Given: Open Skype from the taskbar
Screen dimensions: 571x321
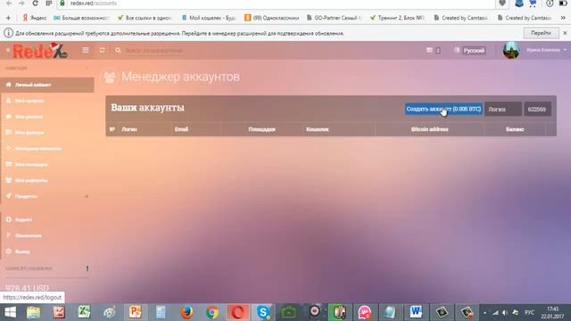Looking at the screenshot, I should (263, 312).
